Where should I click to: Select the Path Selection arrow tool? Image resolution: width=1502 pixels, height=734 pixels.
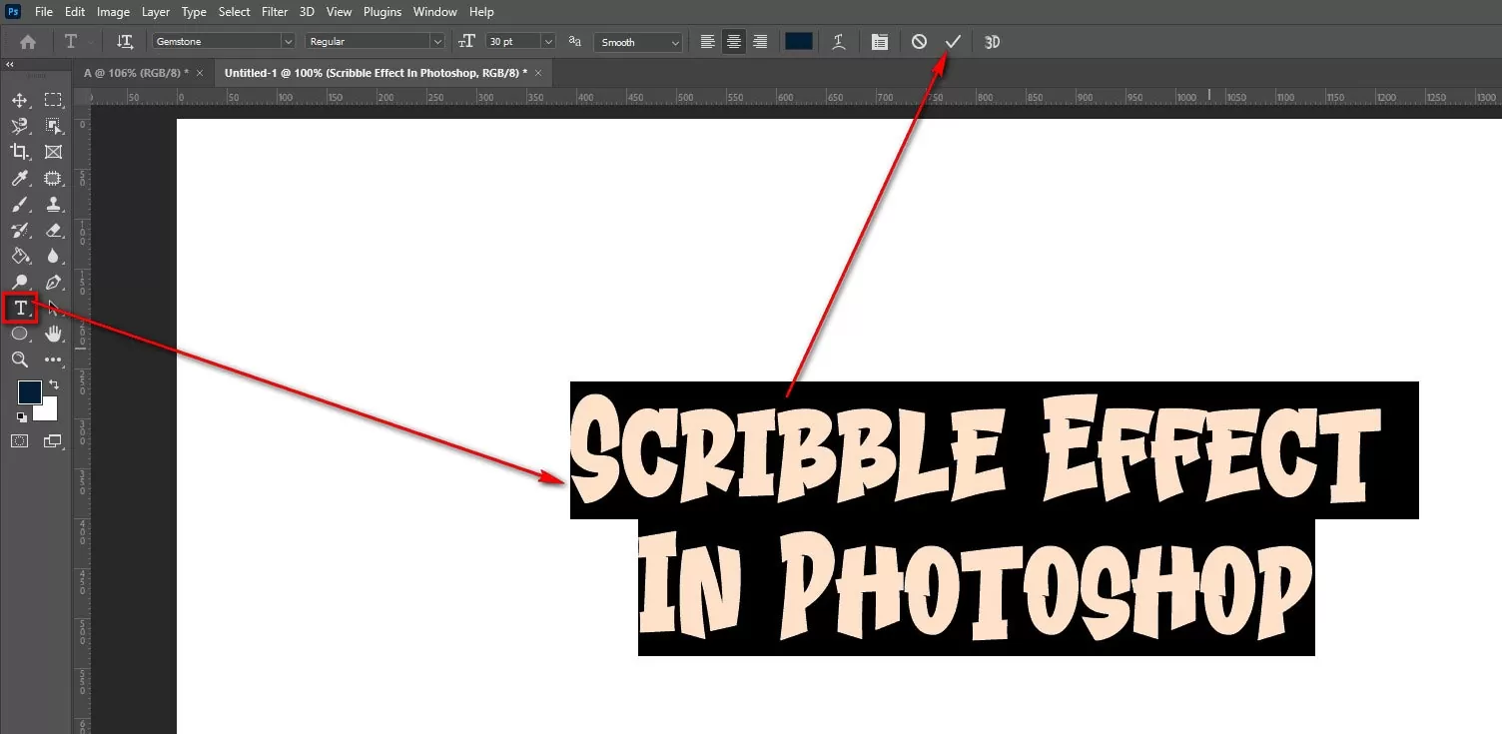pyautogui.click(x=53, y=308)
